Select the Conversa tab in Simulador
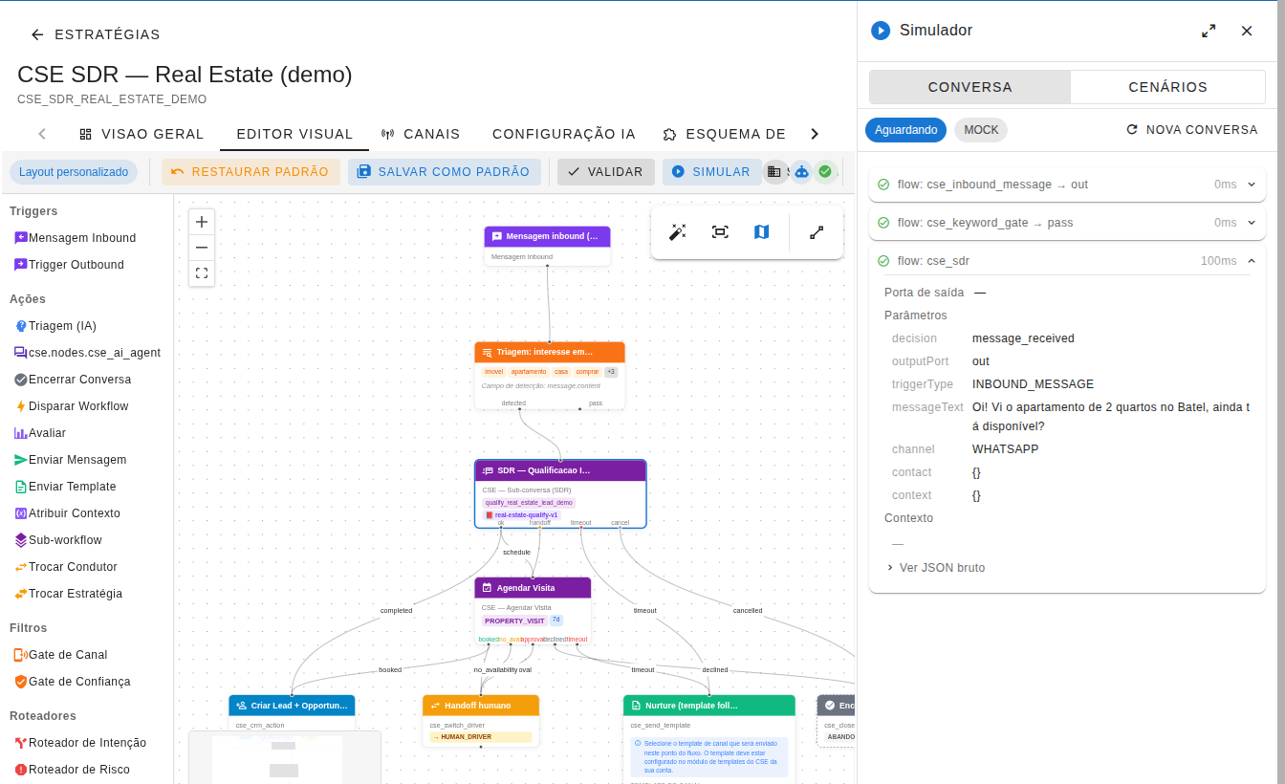This screenshot has height=784, width=1285. coord(969,87)
